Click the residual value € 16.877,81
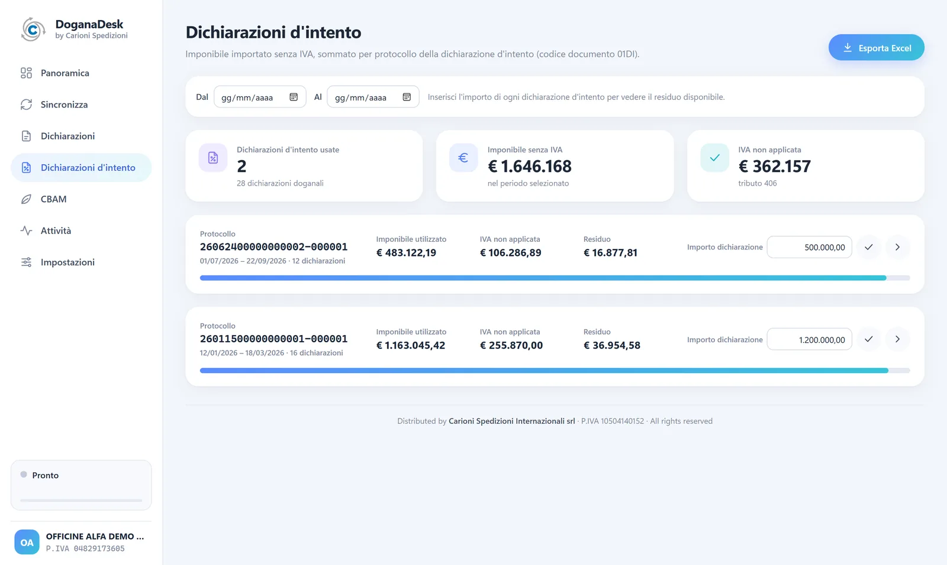947x565 pixels. [x=610, y=253]
